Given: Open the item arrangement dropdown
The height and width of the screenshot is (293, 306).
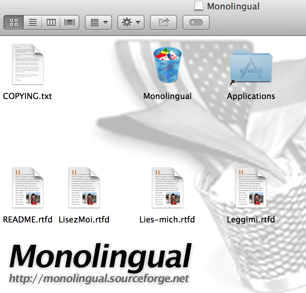Looking at the screenshot, I should pos(98,23).
